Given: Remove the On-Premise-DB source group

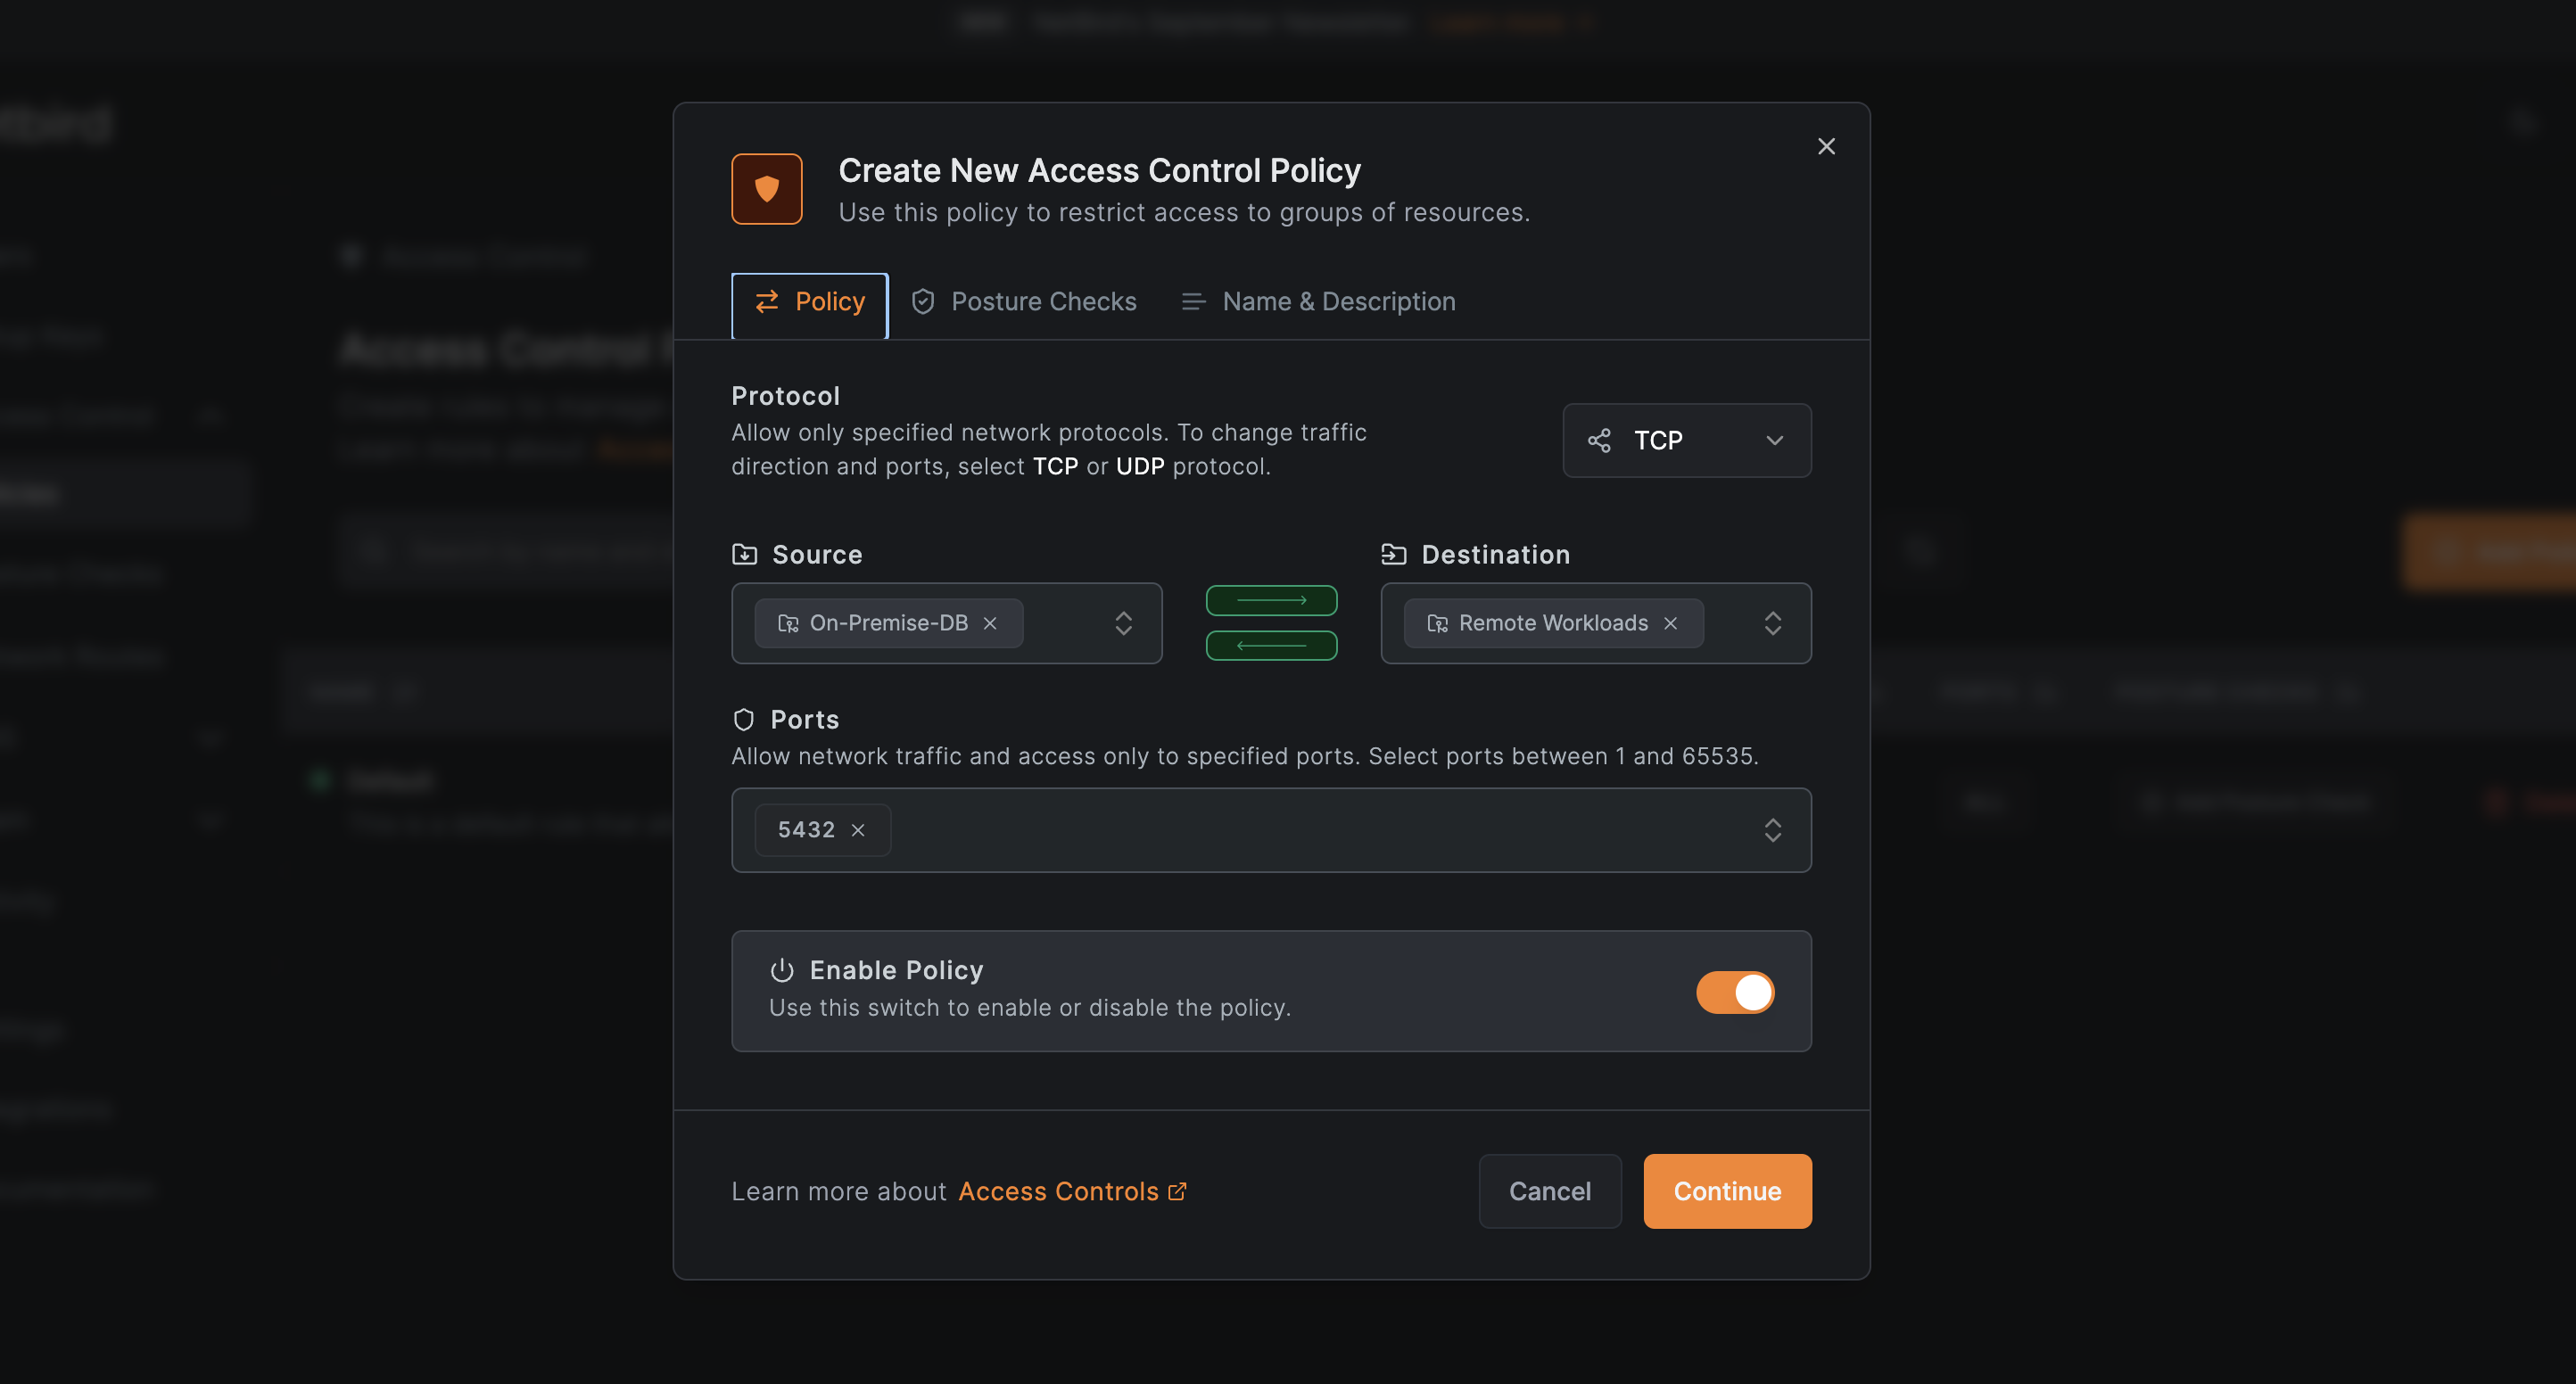Looking at the screenshot, I should (990, 623).
